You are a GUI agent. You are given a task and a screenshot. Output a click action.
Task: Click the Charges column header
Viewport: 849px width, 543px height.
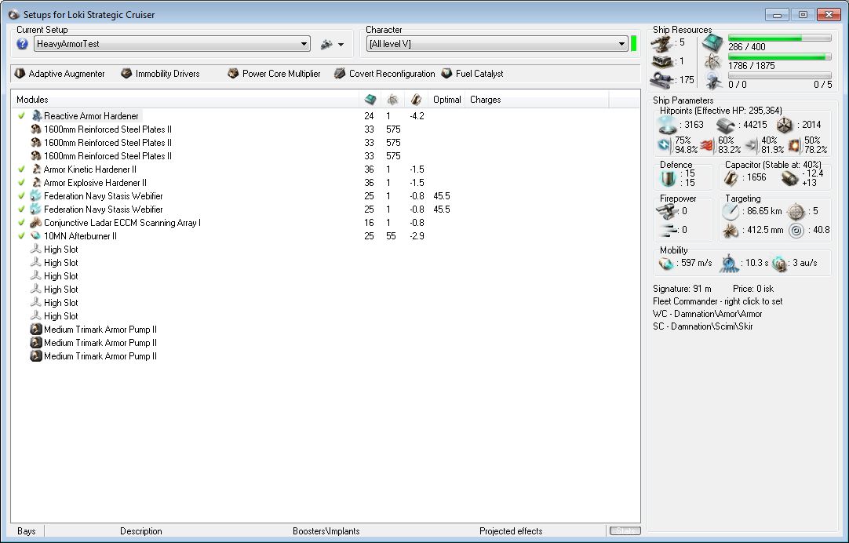tap(537, 100)
